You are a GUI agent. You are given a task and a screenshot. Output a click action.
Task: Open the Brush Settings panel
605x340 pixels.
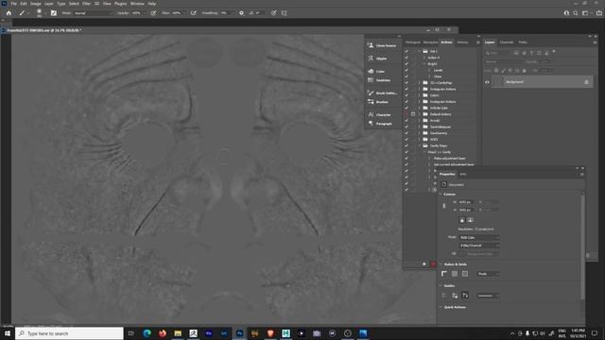click(x=382, y=93)
